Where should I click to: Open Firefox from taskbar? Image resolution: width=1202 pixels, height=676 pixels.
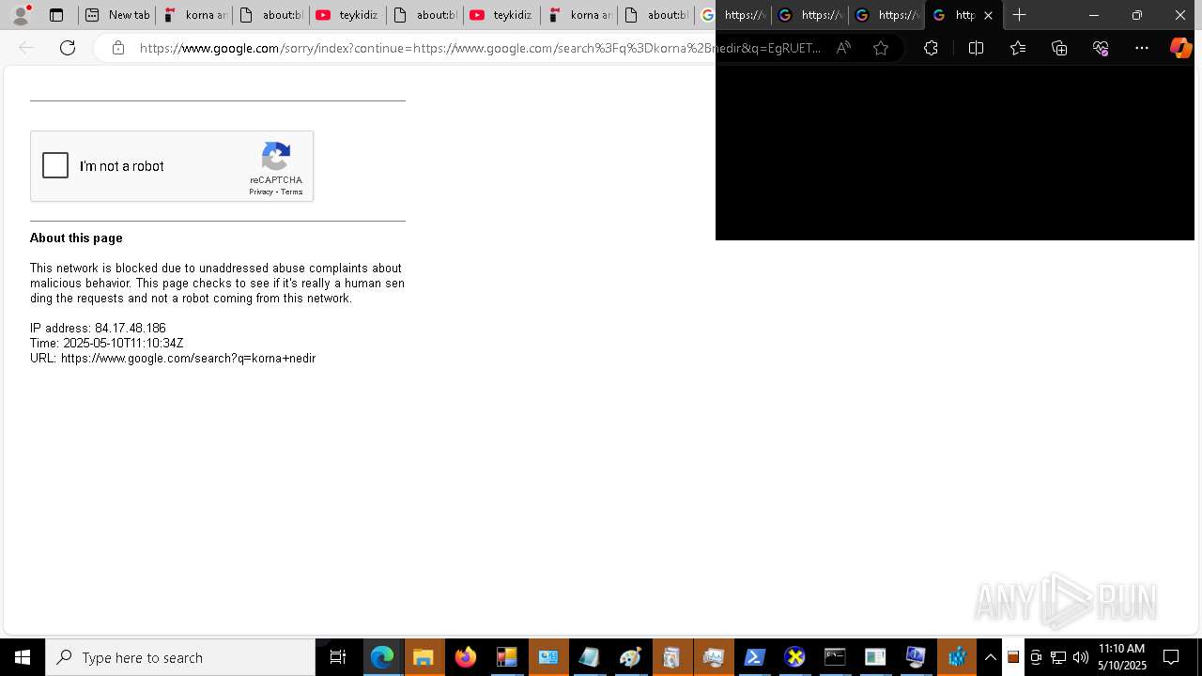click(465, 657)
